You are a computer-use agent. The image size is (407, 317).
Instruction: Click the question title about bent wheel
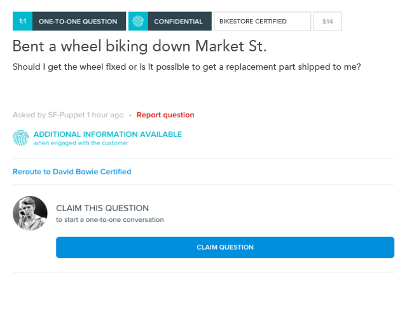[140, 46]
